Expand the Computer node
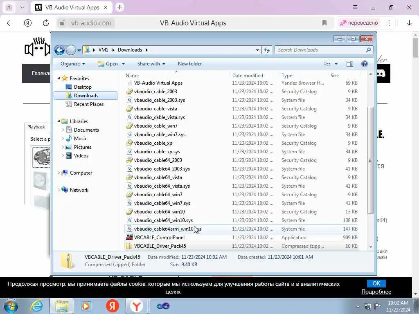 coord(59,173)
